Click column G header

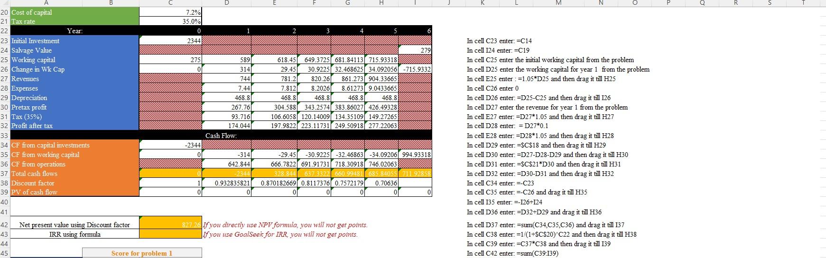click(x=348, y=3)
